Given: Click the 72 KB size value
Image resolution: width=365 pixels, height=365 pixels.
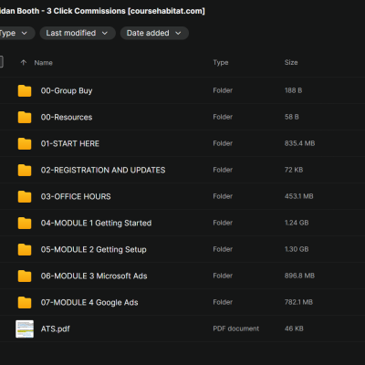Looking at the screenshot, I should point(294,170).
